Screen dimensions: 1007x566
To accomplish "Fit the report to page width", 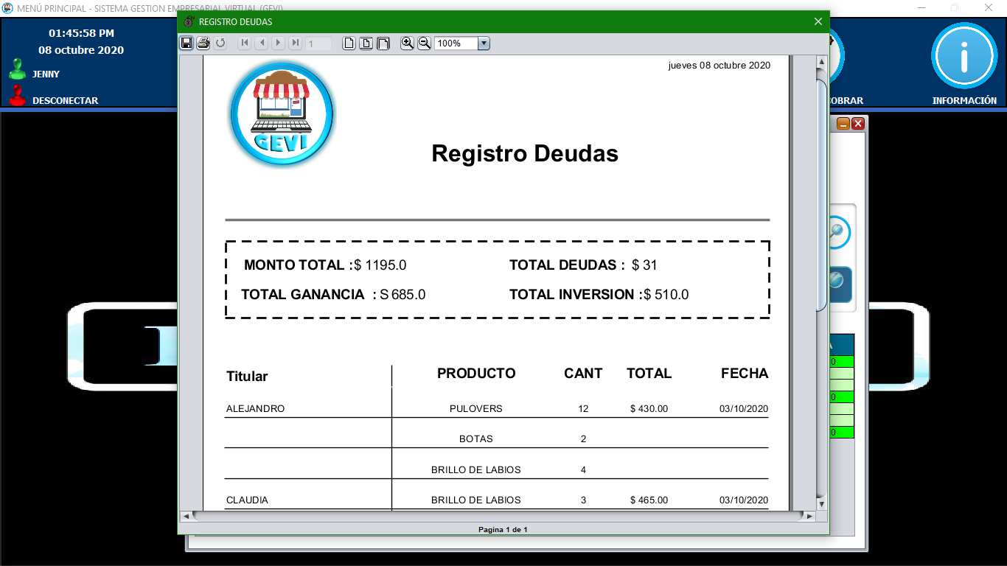I will (383, 43).
